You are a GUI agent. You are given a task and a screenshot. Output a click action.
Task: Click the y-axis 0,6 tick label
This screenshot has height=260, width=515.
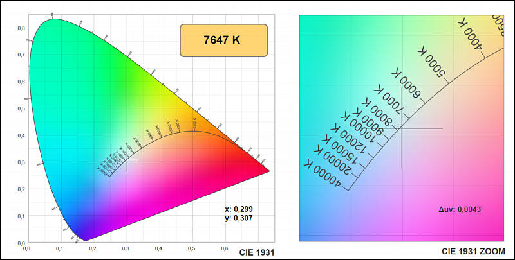tap(21, 82)
